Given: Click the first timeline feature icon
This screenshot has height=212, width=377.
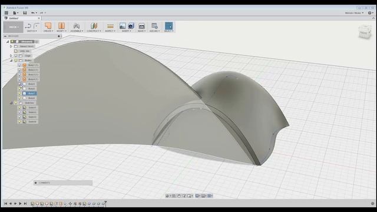Looking at the screenshot, I should (32, 204).
